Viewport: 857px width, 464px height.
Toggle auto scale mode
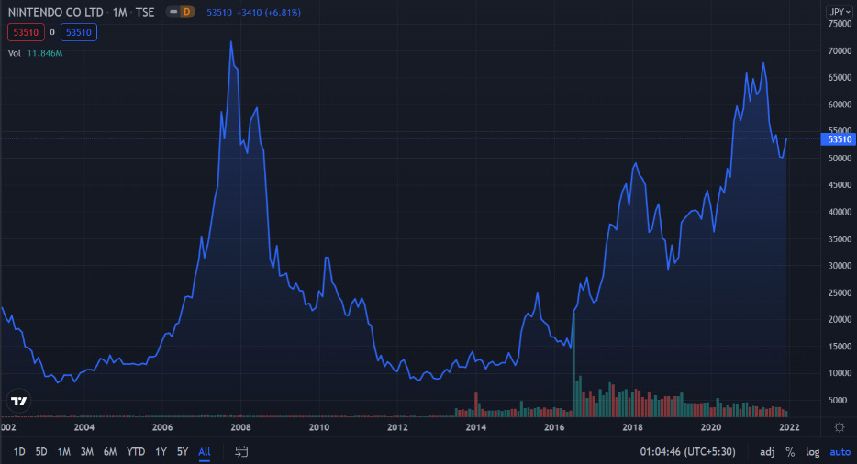pyautogui.click(x=840, y=452)
